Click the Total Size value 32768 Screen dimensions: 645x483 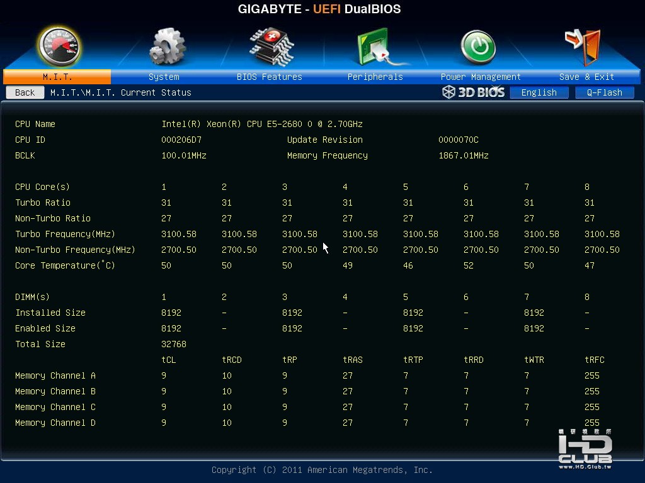coord(174,344)
